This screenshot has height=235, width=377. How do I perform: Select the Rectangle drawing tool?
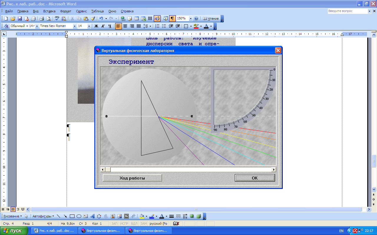72,216
